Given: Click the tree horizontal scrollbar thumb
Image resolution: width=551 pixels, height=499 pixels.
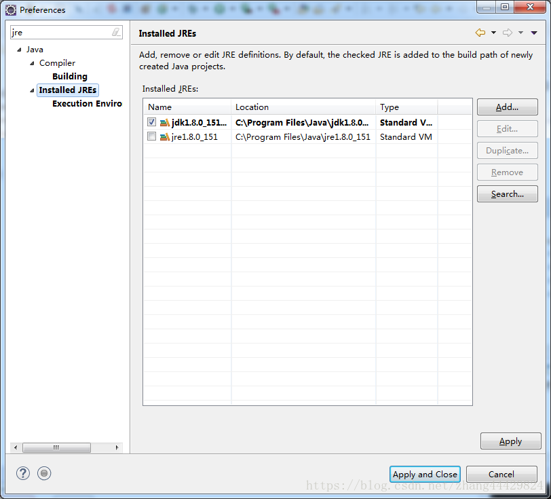Looking at the screenshot, I should click(x=56, y=447).
